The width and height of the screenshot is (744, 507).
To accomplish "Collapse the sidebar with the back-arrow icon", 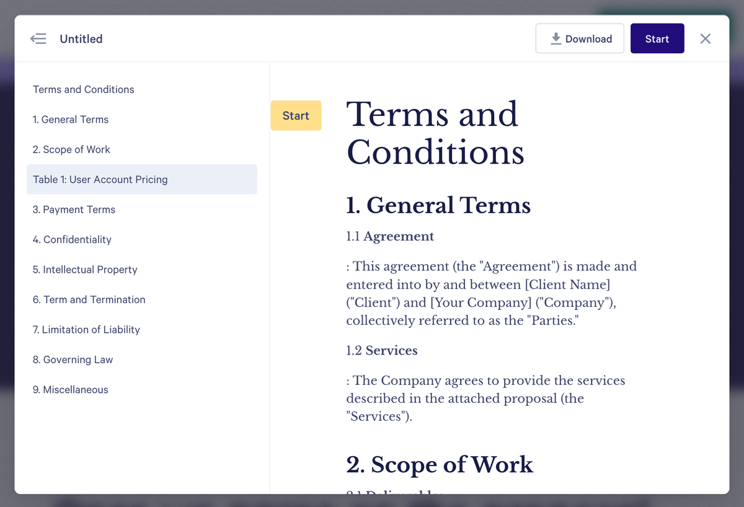I will [38, 38].
